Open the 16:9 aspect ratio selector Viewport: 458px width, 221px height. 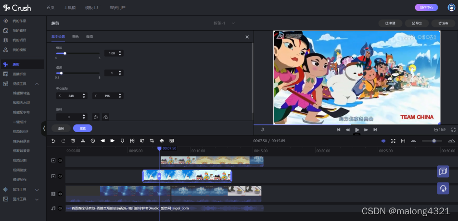click(x=440, y=130)
